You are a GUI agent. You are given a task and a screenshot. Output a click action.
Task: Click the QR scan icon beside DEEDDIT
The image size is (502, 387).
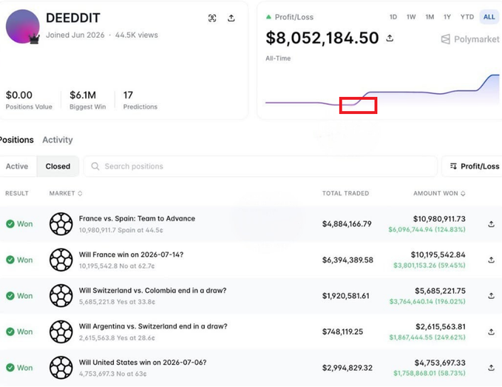pyautogui.click(x=212, y=18)
